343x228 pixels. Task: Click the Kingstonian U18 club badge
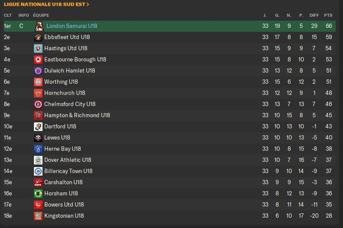[x=38, y=216]
